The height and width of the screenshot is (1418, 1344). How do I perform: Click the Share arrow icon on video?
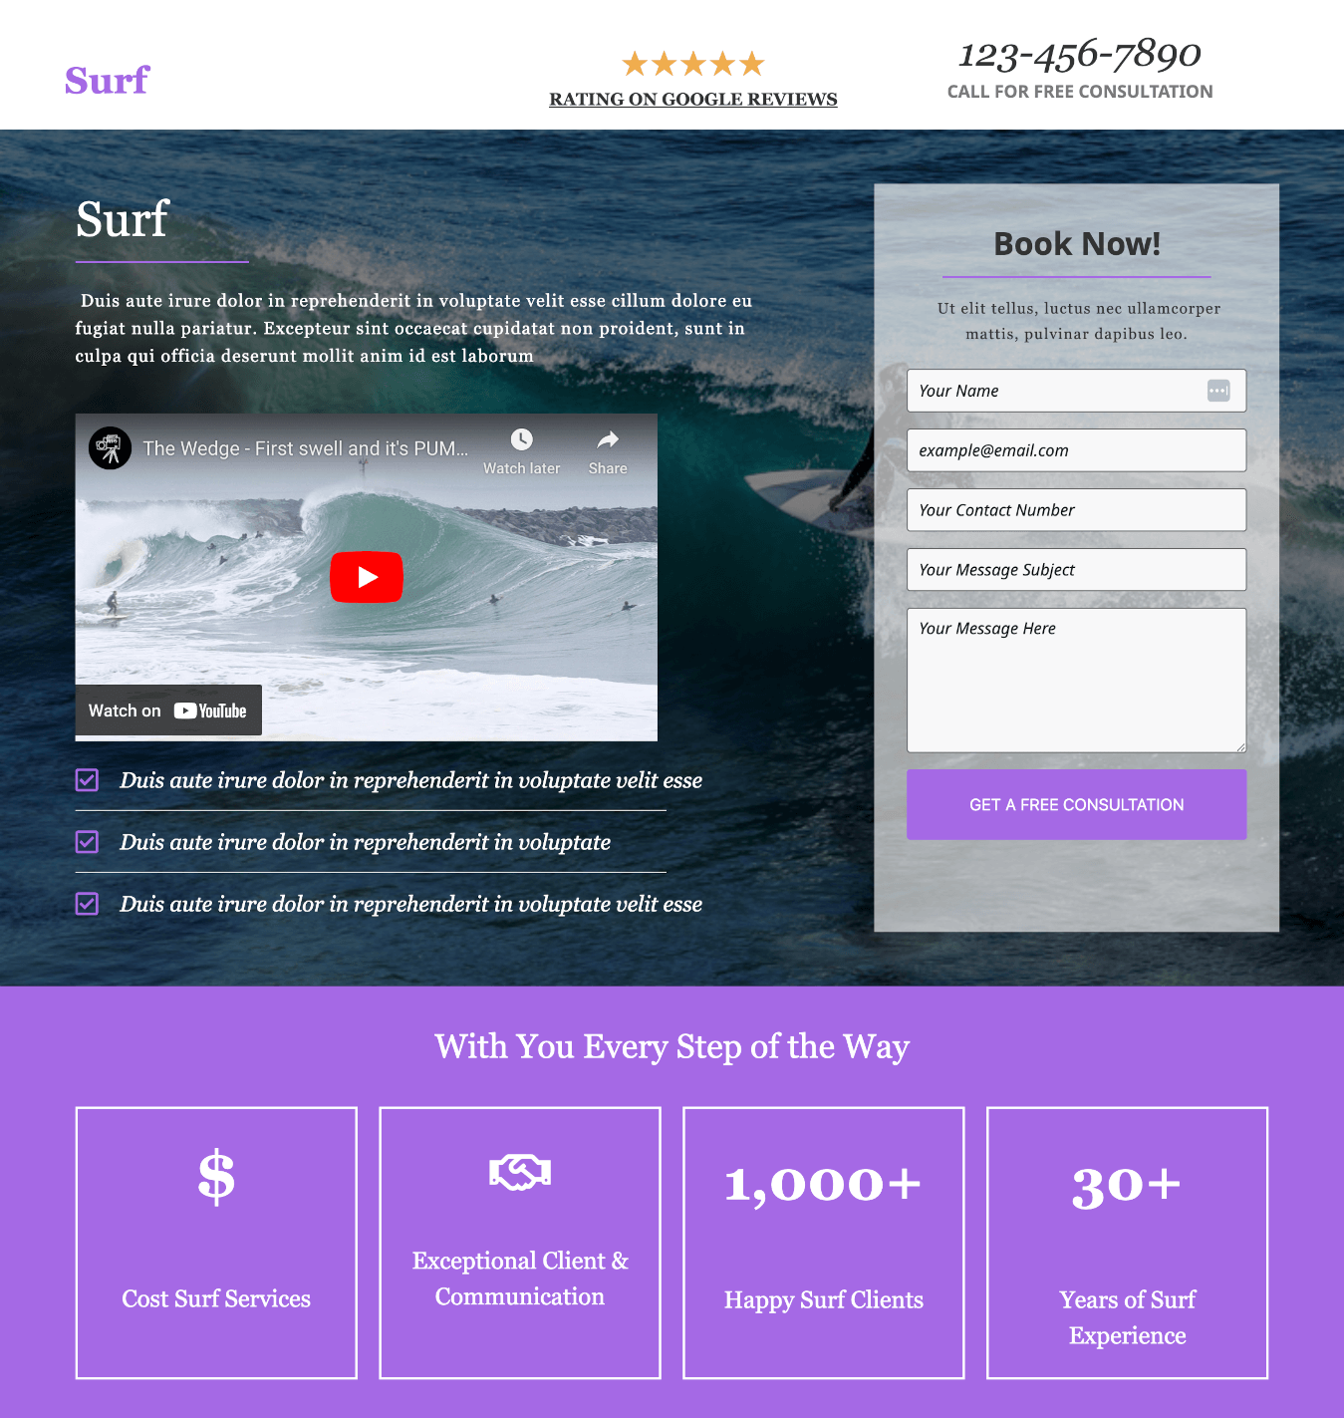tap(608, 439)
